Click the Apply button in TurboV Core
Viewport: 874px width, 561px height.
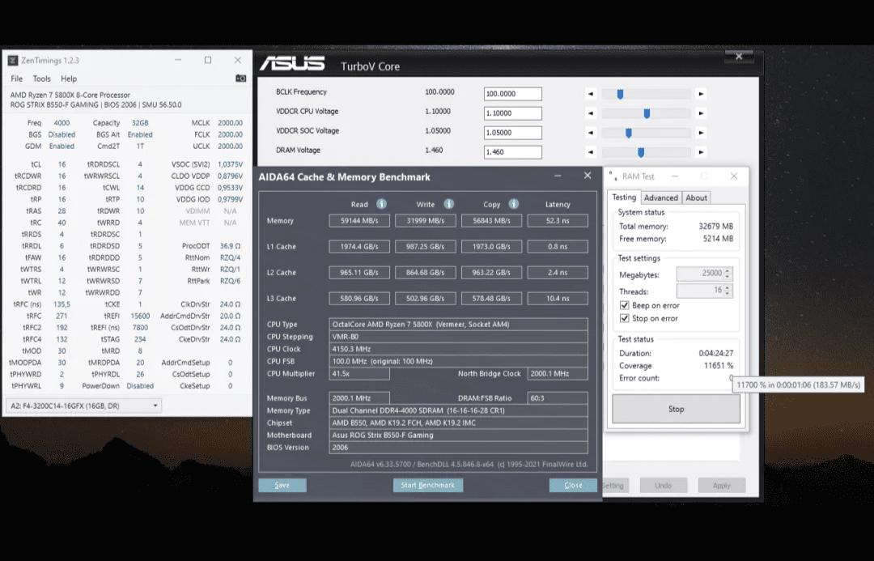click(721, 486)
